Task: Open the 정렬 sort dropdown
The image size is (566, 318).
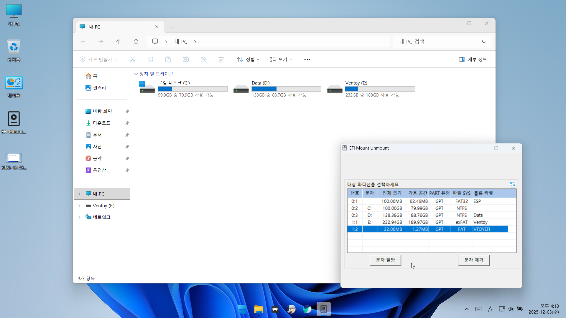Action: 248,59
